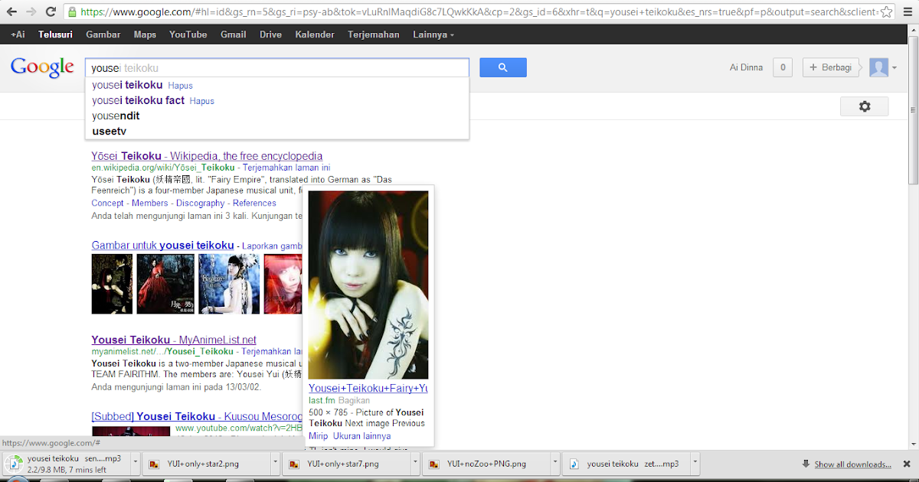Open the Concept sitelink
919x482 pixels.
107,203
